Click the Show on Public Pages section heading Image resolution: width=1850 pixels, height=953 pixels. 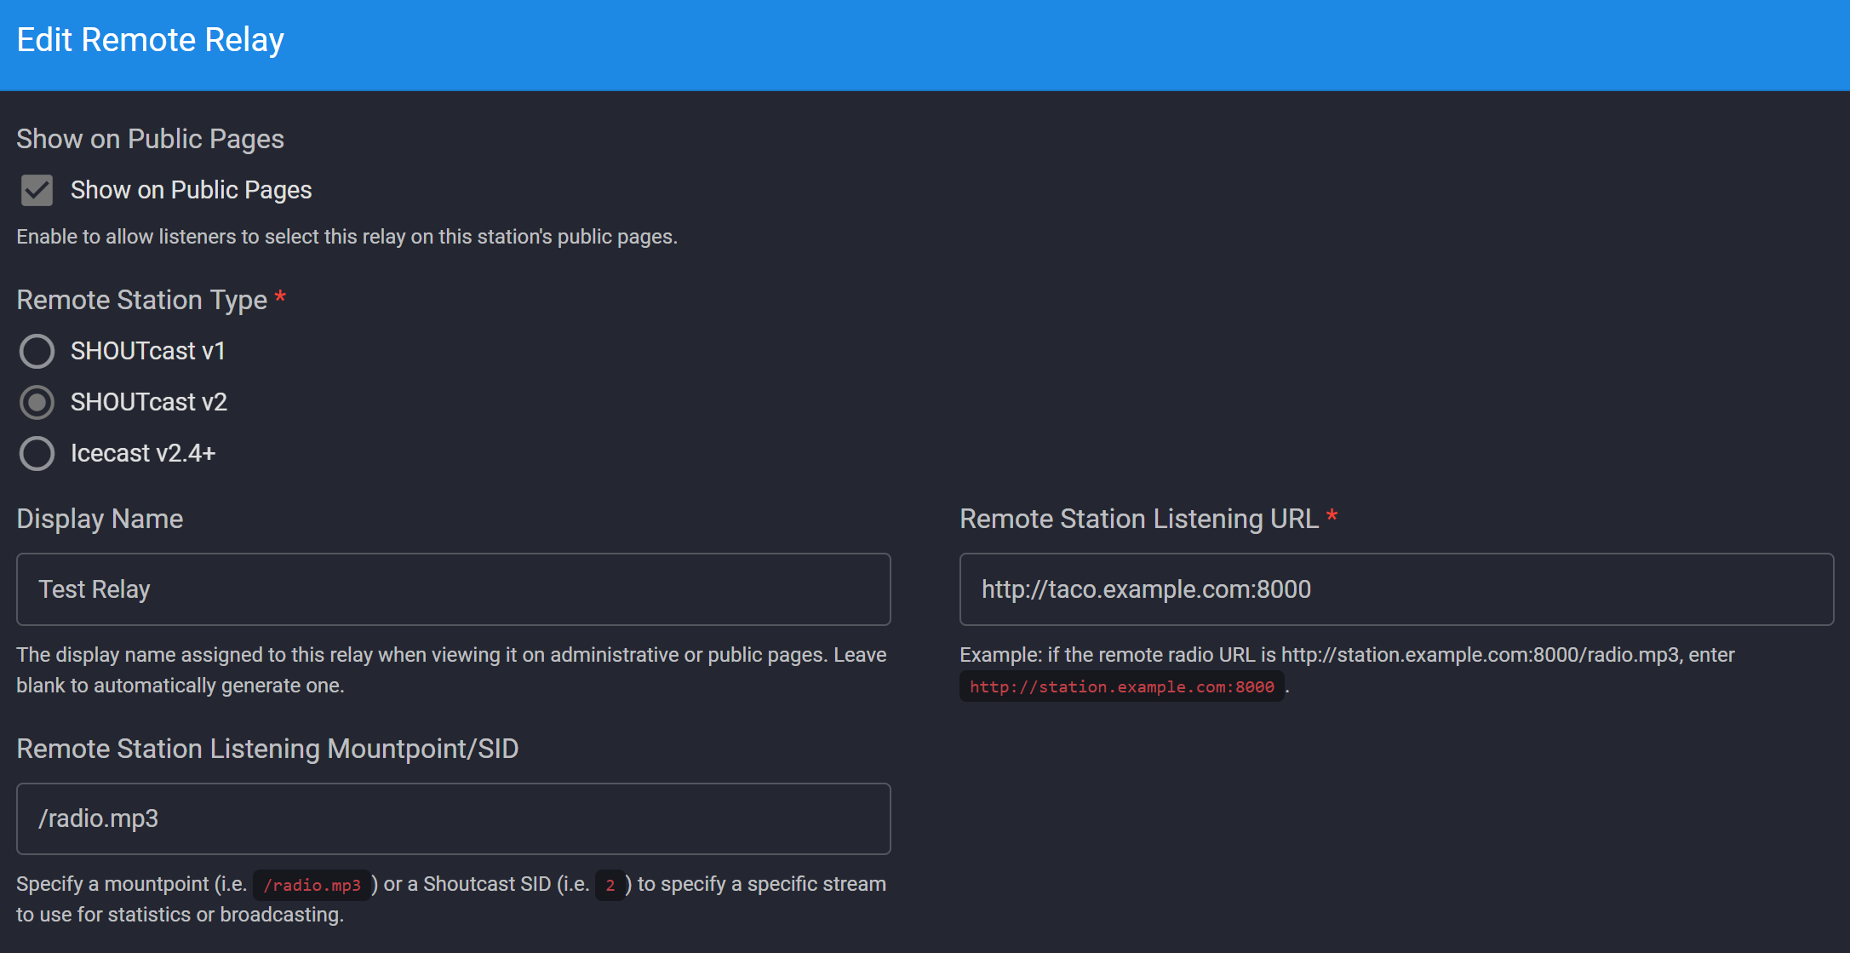tap(150, 138)
